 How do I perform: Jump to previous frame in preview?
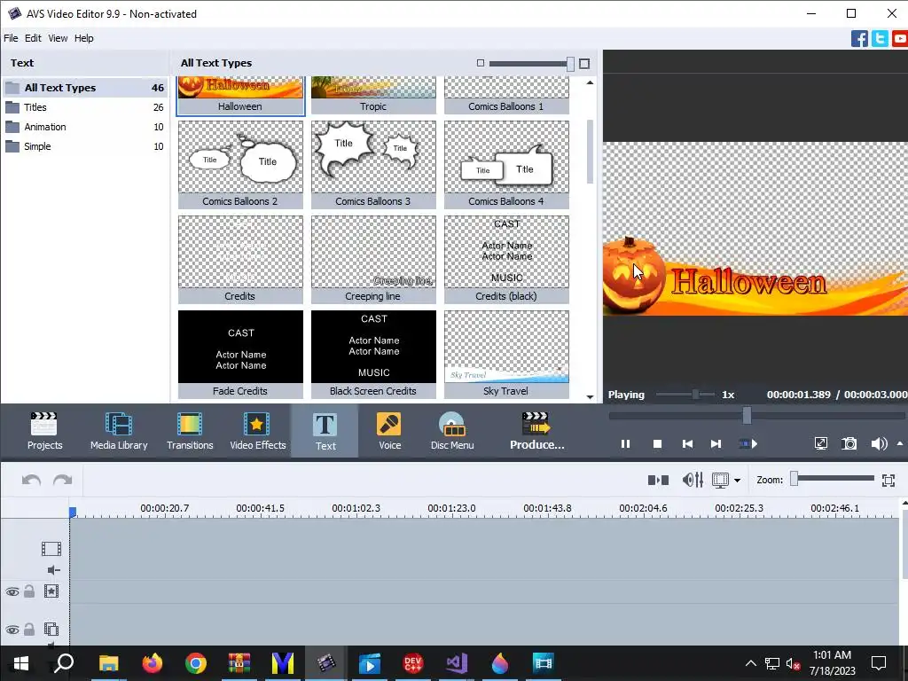[687, 443]
